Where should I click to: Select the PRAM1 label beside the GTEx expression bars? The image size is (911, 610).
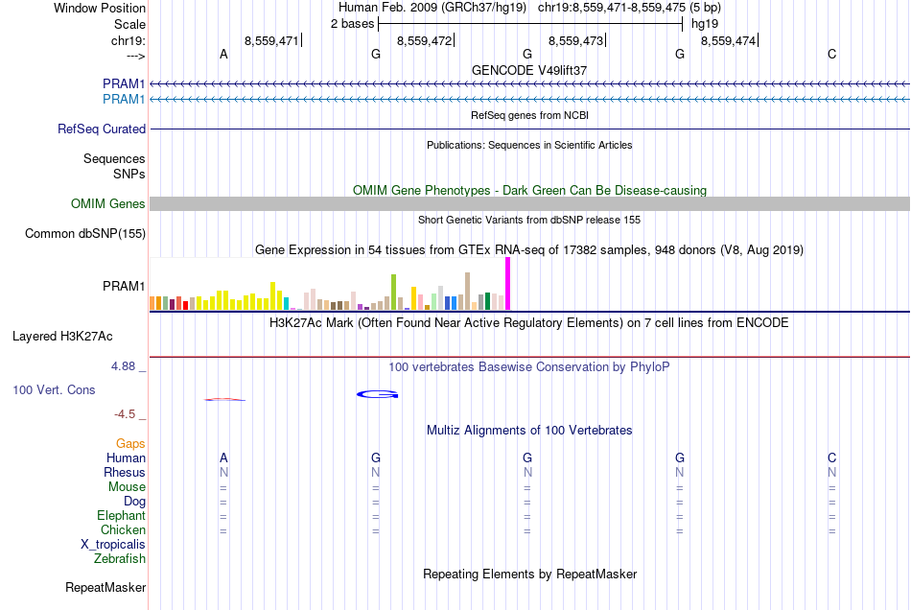[124, 287]
